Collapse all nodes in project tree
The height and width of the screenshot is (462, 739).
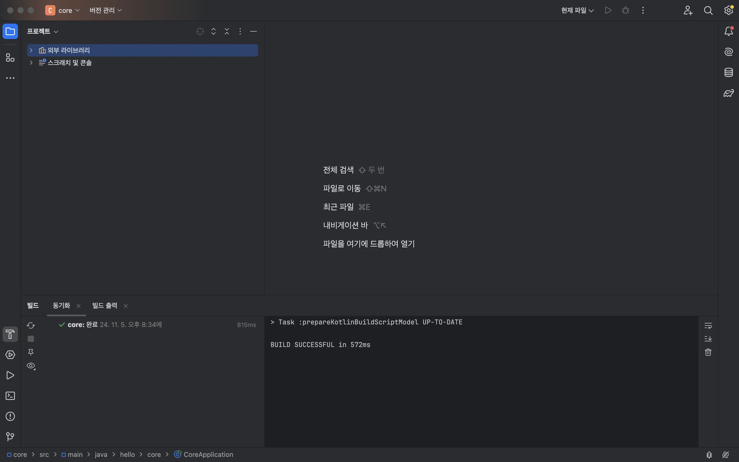227,31
